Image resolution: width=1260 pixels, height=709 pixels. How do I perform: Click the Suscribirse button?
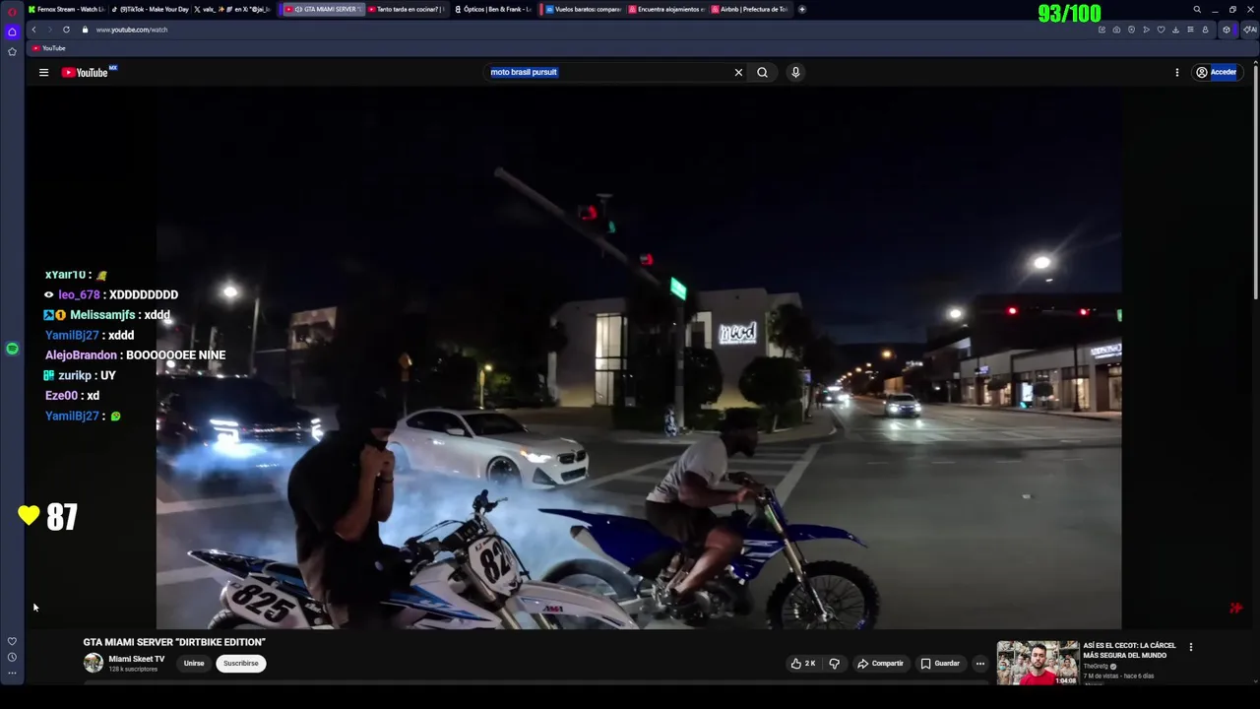pos(240,664)
